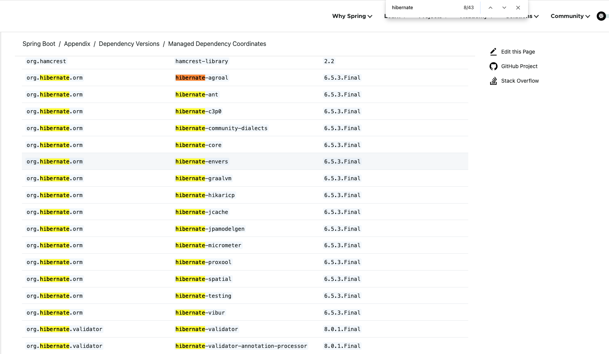The width and height of the screenshot is (609, 354).
Task: Select org.hibernate.validator in hibernate-validator row
Action: pos(64,329)
